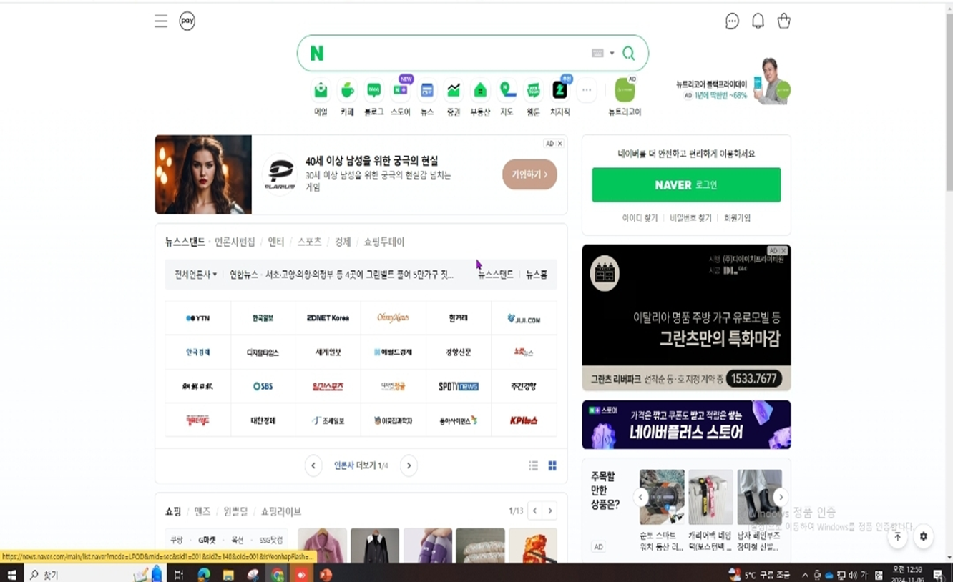953x582 pixels.
Task: Open the 증권 (Stocks) shortcut icon
Action: coord(454,90)
